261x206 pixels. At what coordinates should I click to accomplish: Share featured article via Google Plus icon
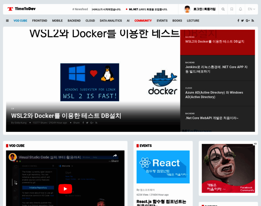[x=92, y=123]
